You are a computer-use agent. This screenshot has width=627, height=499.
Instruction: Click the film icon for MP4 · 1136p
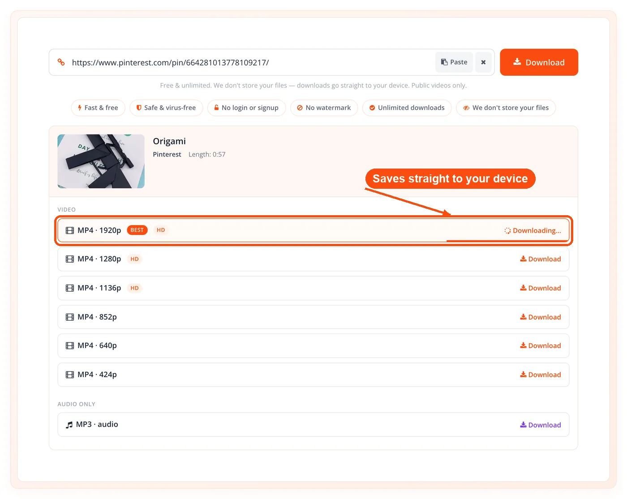coord(70,288)
